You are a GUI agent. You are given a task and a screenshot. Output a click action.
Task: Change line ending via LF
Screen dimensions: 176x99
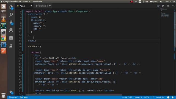coord(153,97)
